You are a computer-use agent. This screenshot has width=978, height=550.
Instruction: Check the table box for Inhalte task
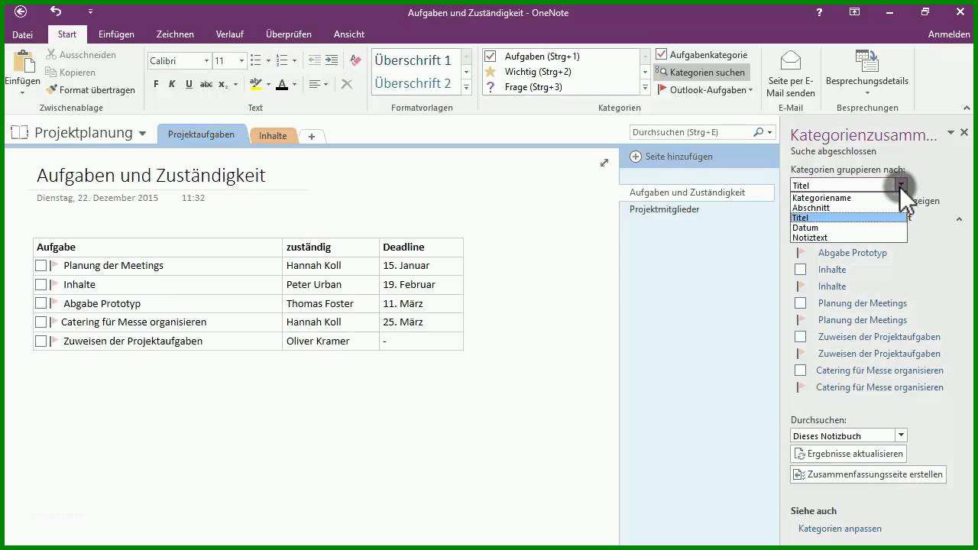click(x=41, y=284)
